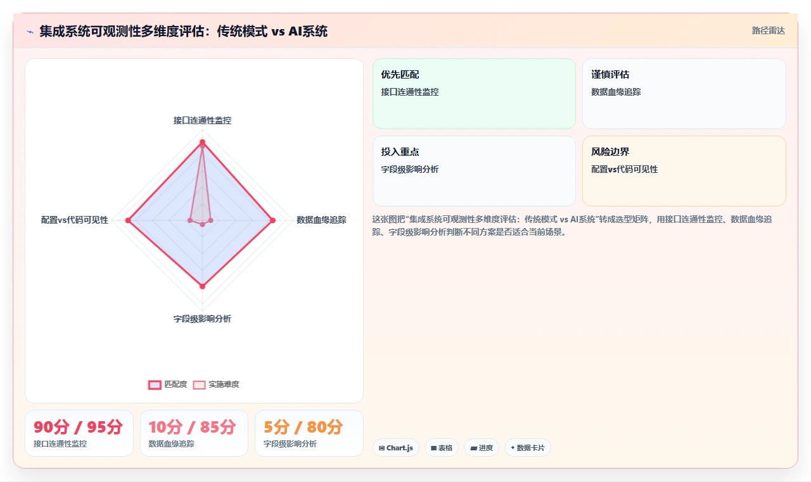Select the 表格 tag chip
Screen dimensions: 811x482
pyautogui.click(x=442, y=448)
